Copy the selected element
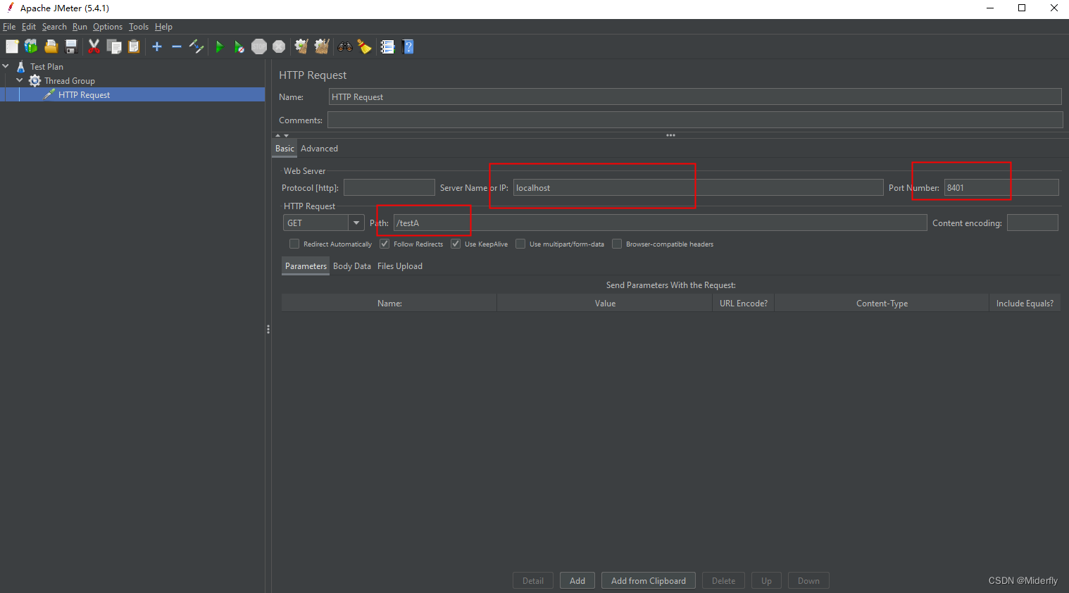The image size is (1069, 593). click(114, 46)
